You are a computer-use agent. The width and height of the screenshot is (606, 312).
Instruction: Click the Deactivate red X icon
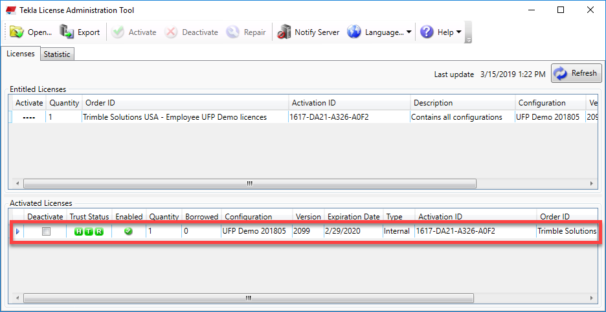(171, 32)
